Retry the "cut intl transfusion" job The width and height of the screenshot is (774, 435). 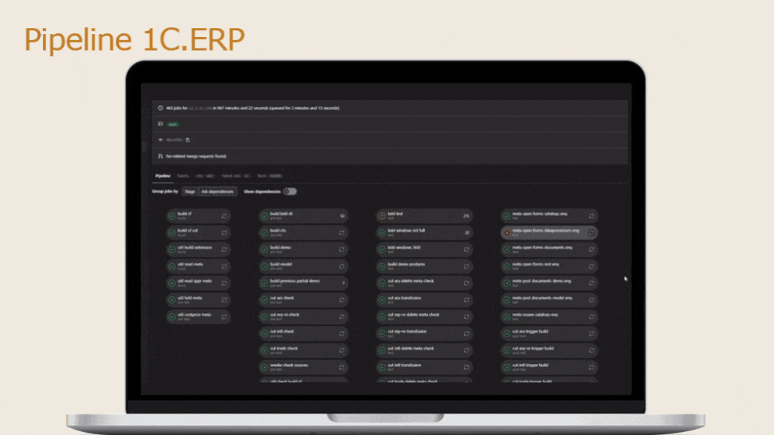[x=467, y=367]
